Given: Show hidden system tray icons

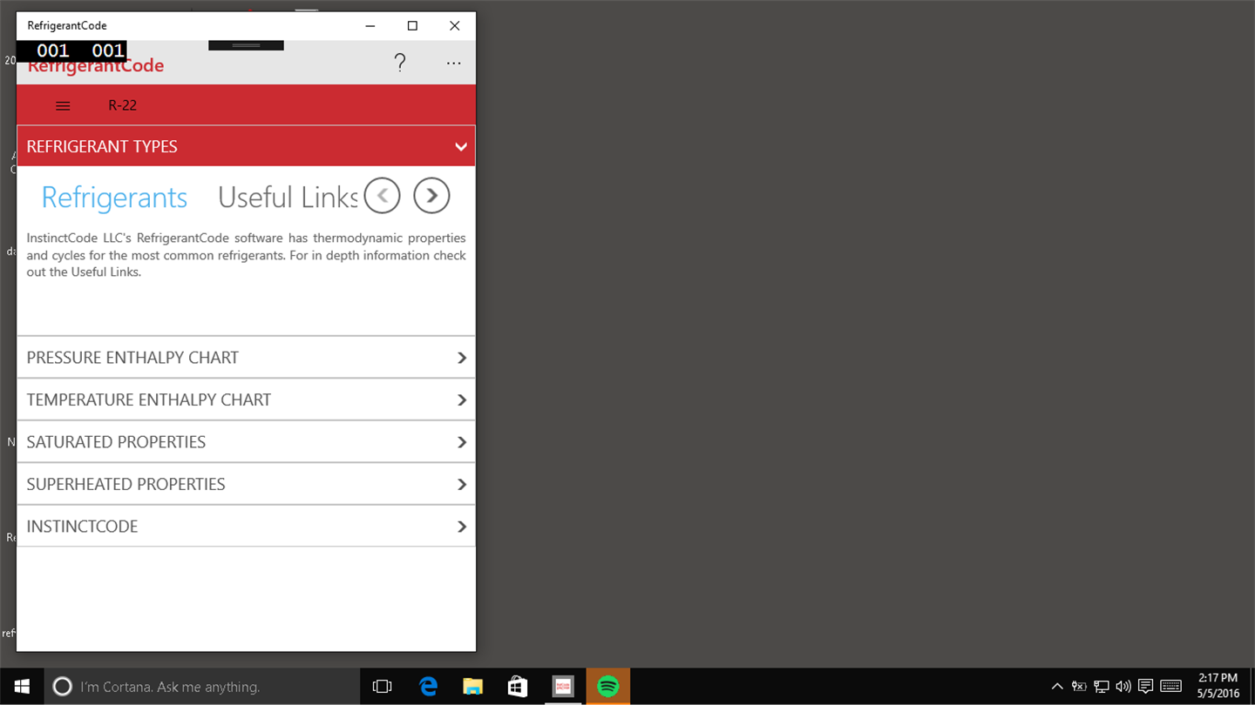Looking at the screenshot, I should pos(1057,687).
